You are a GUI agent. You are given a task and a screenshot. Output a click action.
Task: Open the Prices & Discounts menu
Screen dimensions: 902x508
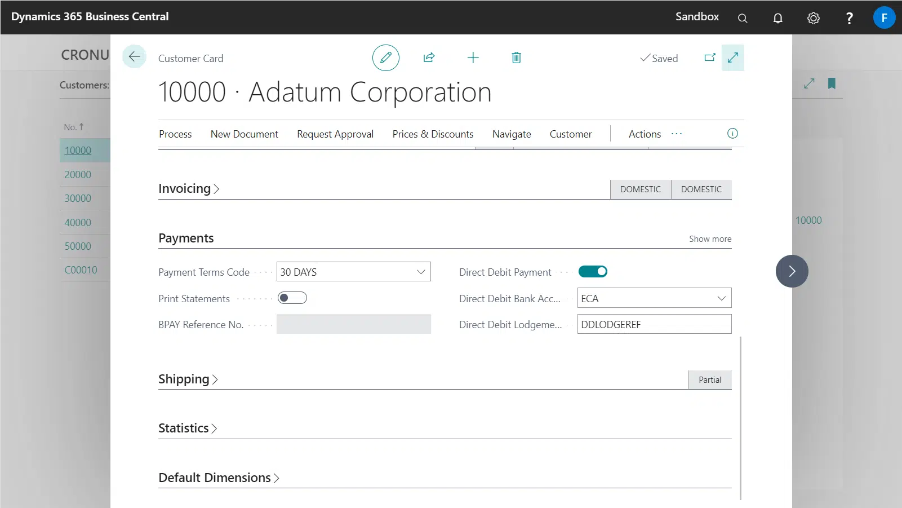tap(433, 134)
